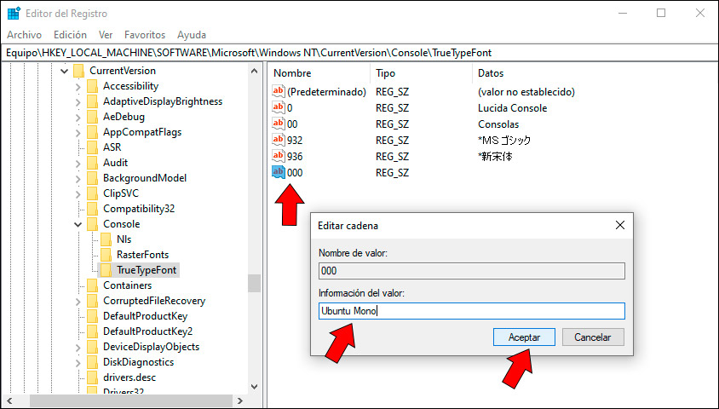
Task: Open the Ayuda menu
Action: click(192, 35)
